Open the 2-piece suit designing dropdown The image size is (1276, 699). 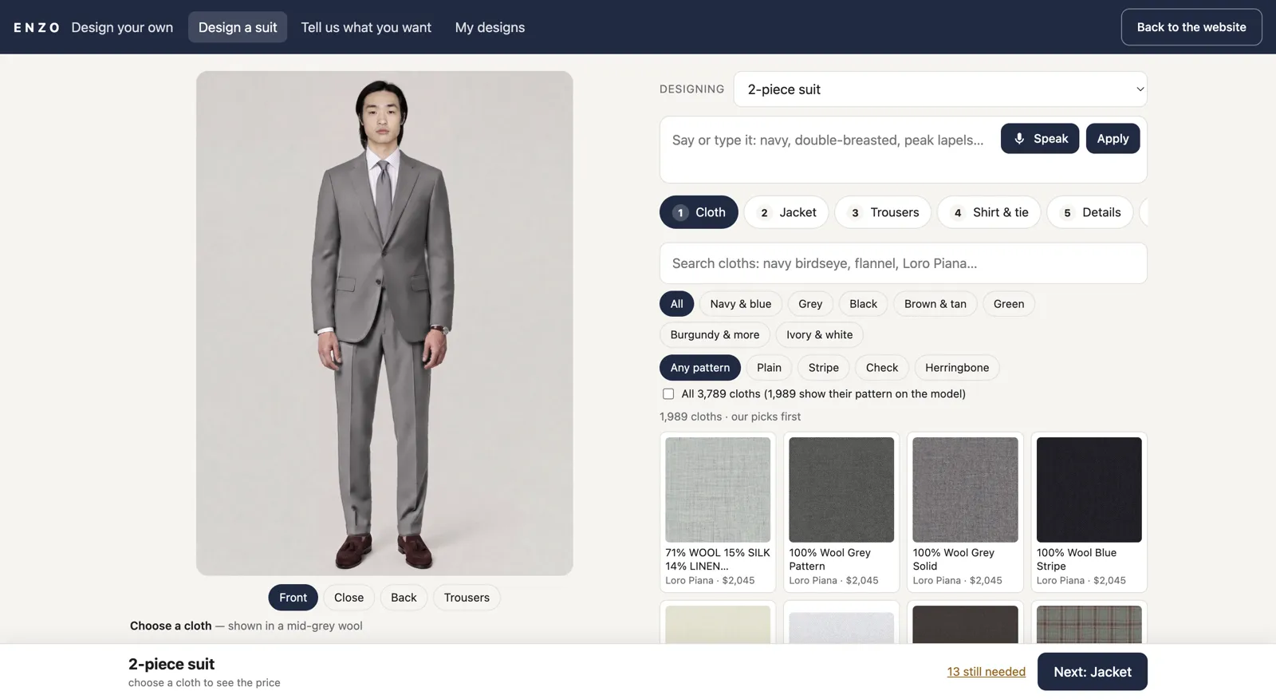(940, 89)
